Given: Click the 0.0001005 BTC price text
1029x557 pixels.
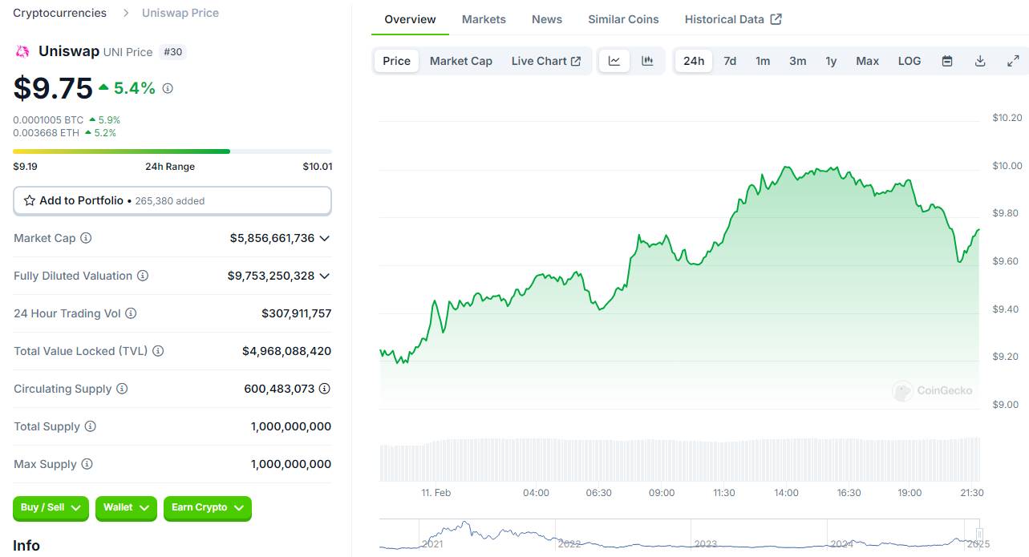Looking at the screenshot, I should click(48, 120).
